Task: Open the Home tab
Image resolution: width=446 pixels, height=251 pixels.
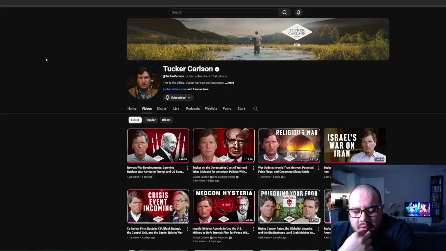Action: pyautogui.click(x=132, y=108)
